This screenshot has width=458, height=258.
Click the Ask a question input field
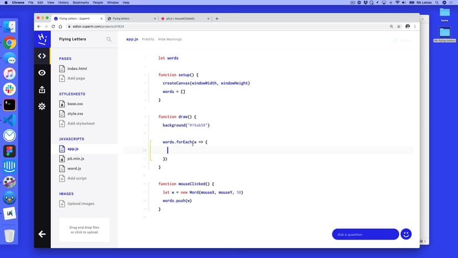365,234
